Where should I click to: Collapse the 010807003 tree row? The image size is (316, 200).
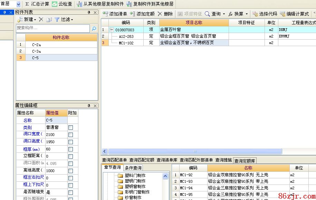tap(112, 30)
